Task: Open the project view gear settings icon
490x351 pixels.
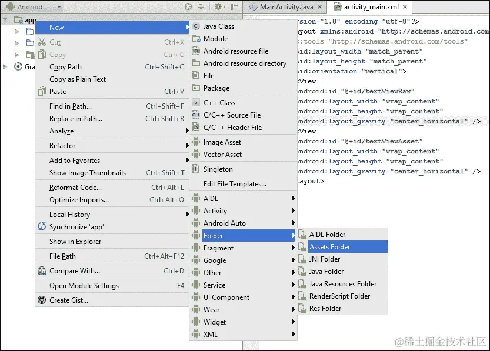Action: 219,6
